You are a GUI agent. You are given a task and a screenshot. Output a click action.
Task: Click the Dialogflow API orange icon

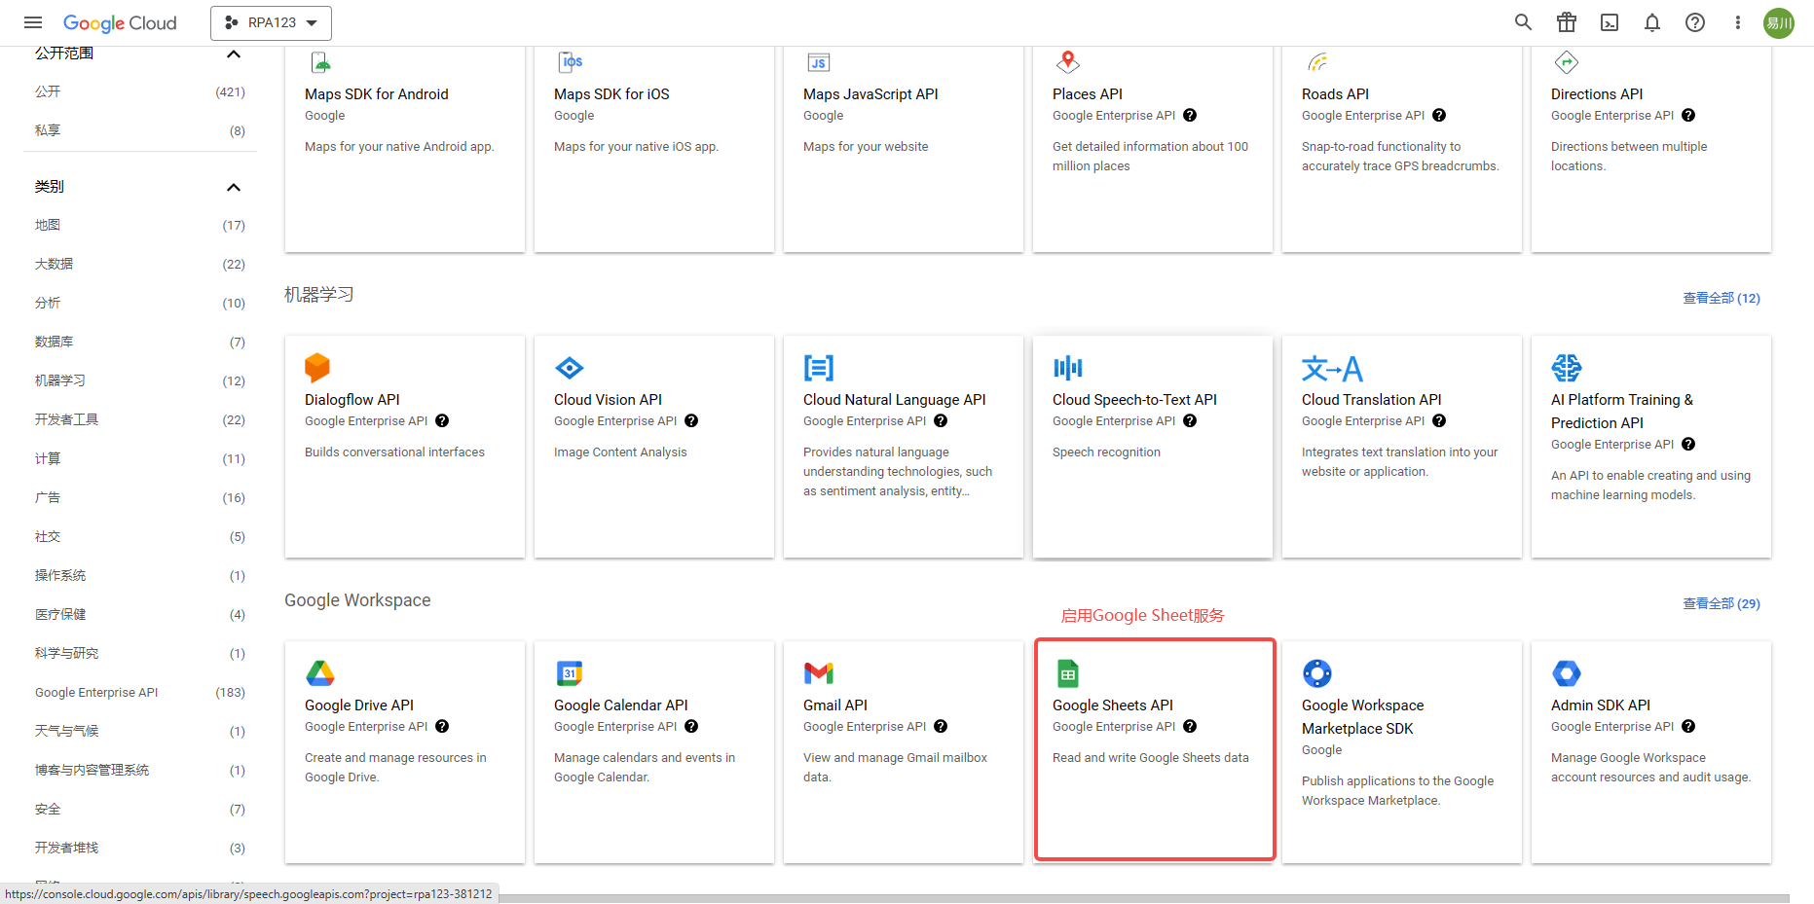(x=317, y=367)
